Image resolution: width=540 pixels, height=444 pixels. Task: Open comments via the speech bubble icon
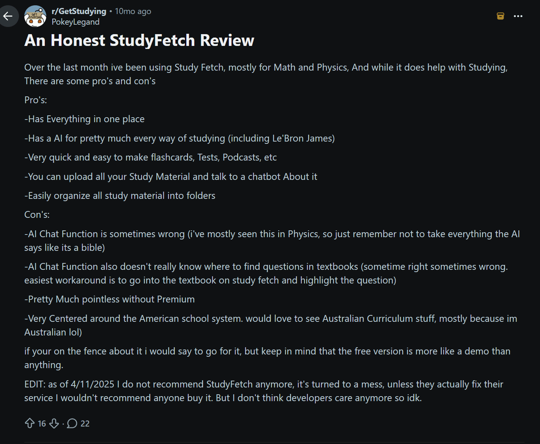(72, 423)
